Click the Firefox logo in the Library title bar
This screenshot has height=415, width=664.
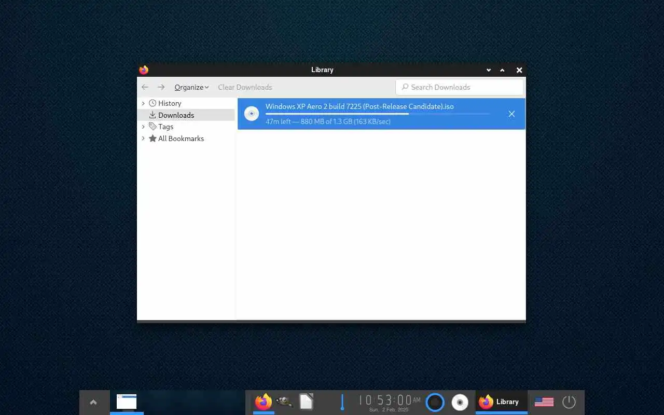[144, 70]
